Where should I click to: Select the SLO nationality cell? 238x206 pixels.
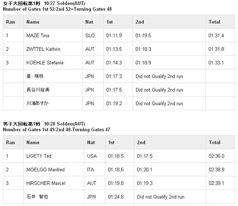[93, 35]
